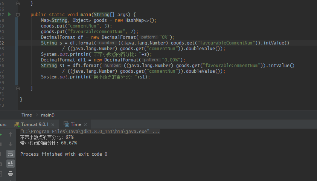Close the Tomcat 9.0.1 tab
317x181 pixels.
(53, 124)
